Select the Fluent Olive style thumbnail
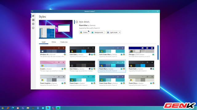Image resolution: width=197 pixels, height=110 pixels. click(x=141, y=78)
